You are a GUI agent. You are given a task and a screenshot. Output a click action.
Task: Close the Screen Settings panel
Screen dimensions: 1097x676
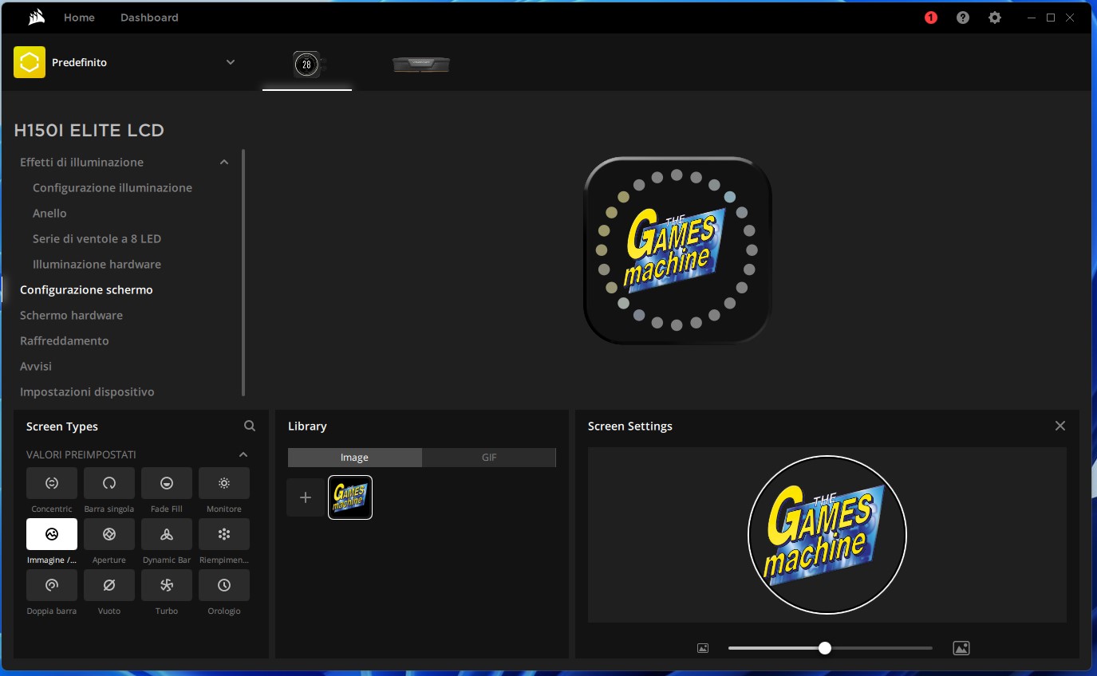pos(1060,426)
